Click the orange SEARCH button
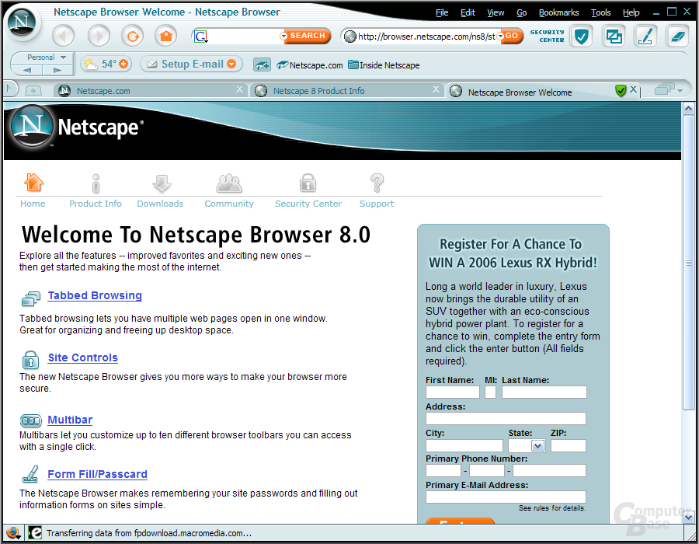The width and height of the screenshot is (699, 544). click(x=307, y=36)
